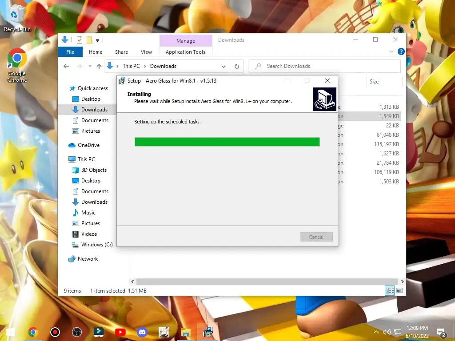Go up one folder level
Screen dimensions: 455x341
click(x=99, y=67)
